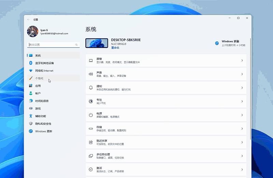Go to 个性化 page
The image size is (273, 178).
click(53, 78)
